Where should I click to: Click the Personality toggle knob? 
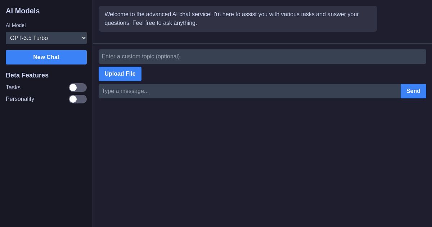(x=73, y=99)
